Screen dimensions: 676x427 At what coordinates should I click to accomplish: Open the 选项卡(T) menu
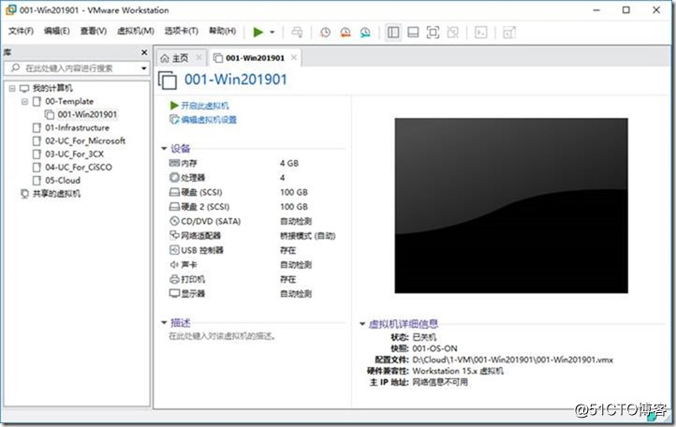coord(181,31)
